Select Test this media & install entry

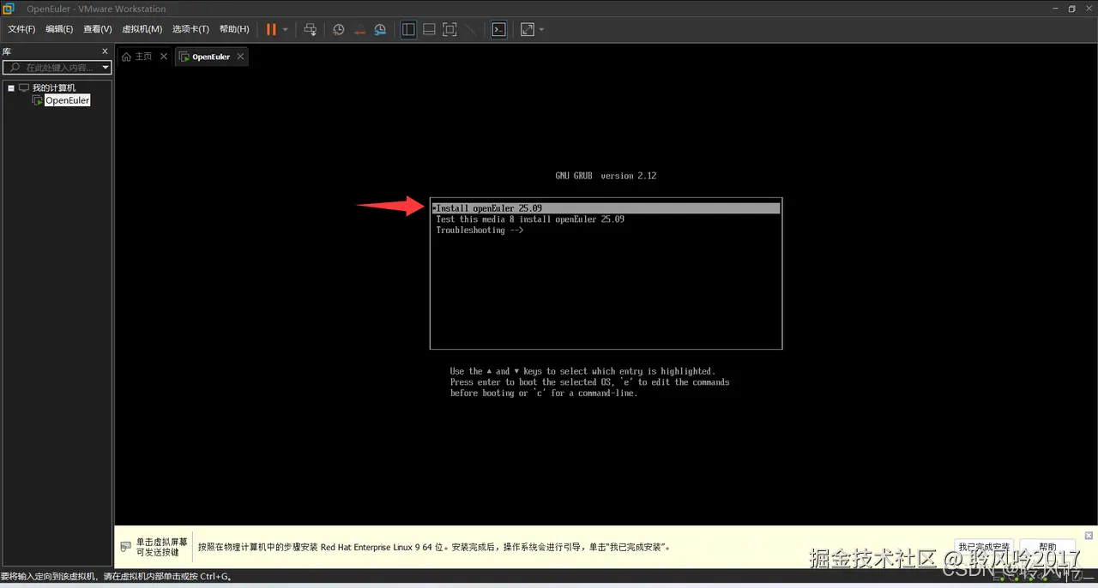[530, 219]
